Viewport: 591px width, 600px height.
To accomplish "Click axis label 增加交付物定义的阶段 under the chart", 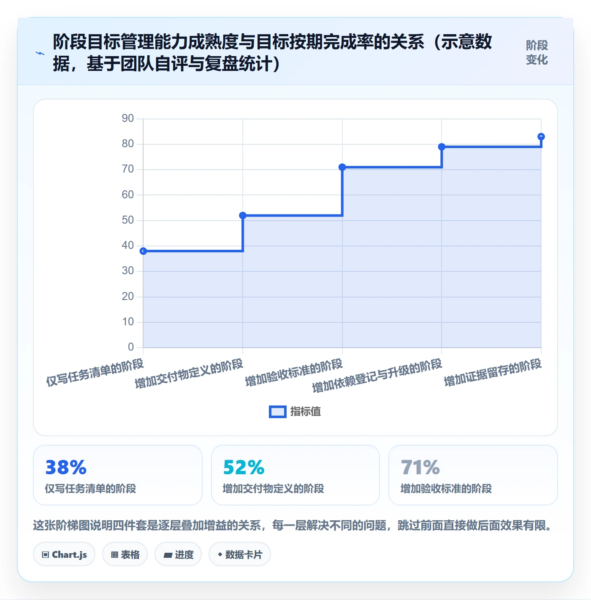I will click(189, 373).
